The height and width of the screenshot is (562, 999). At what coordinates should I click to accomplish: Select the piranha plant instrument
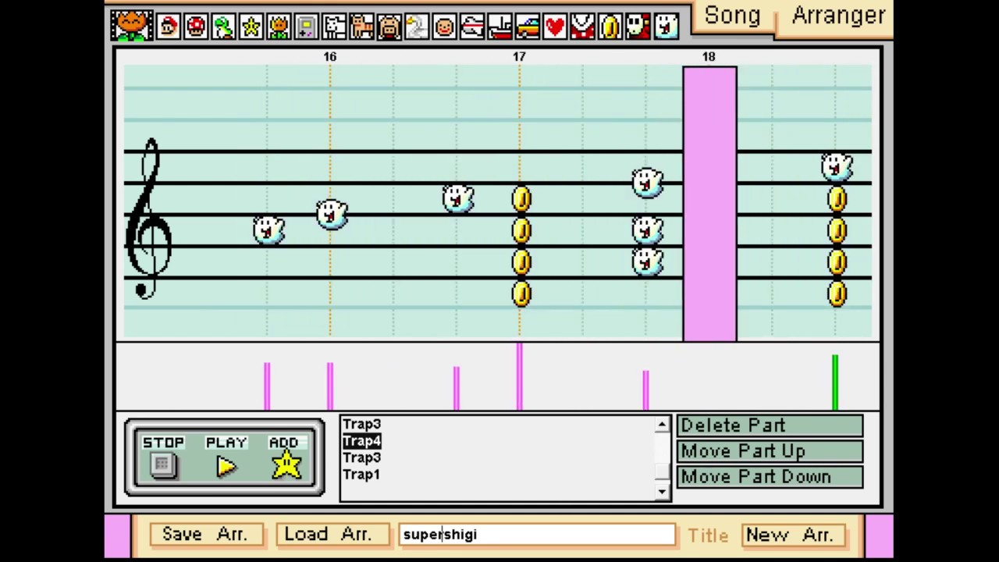pos(583,27)
